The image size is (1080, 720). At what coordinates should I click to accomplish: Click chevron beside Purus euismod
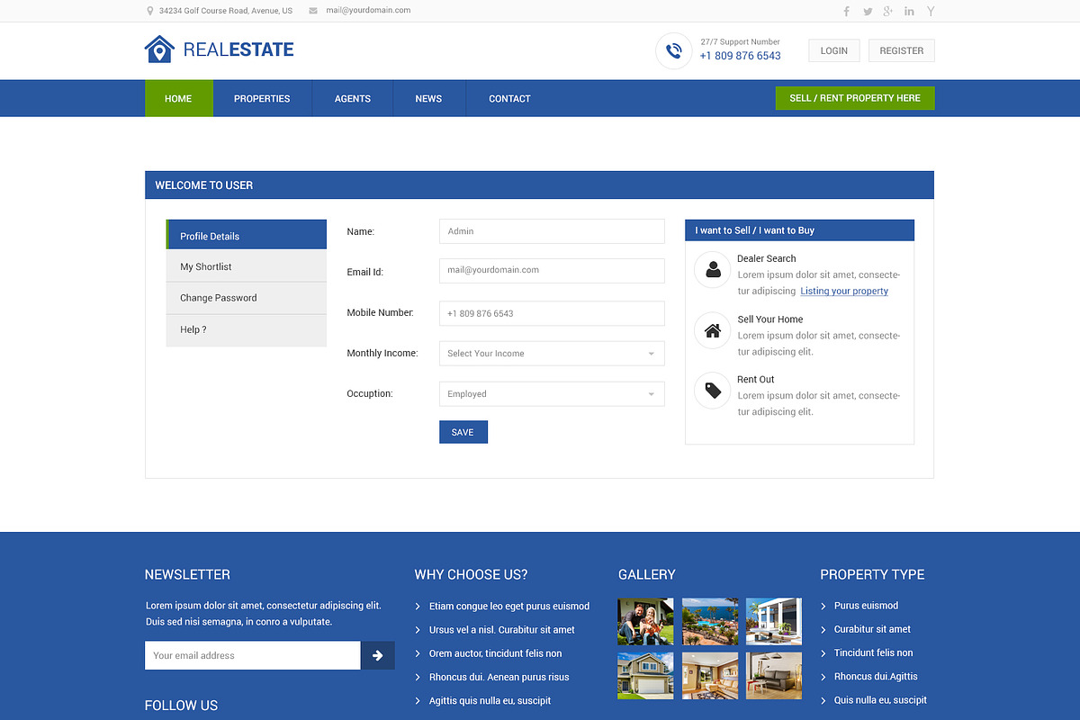click(x=823, y=606)
